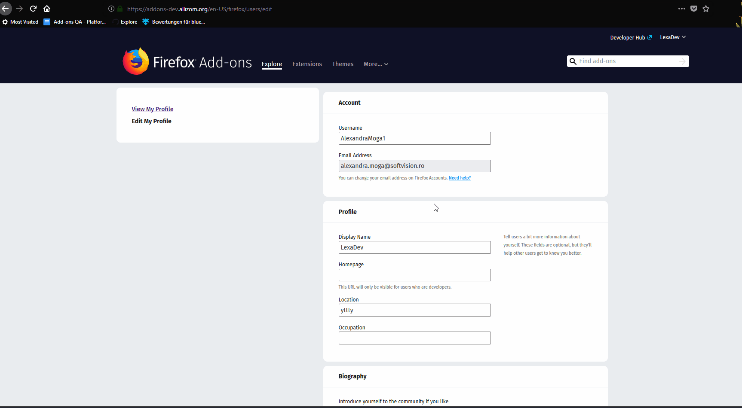
Task: Click the Display Name field
Action: click(x=414, y=247)
